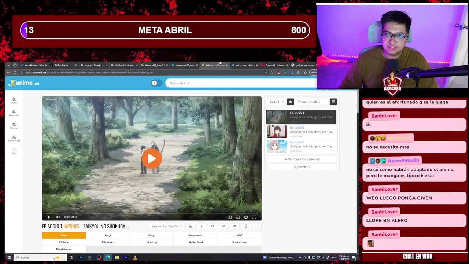Select the Vidhide server tab
The image size is (469, 264).
(x=64, y=242)
